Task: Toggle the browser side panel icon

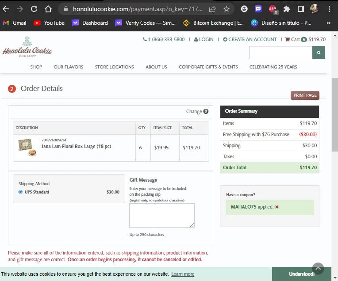Action: pos(301,9)
